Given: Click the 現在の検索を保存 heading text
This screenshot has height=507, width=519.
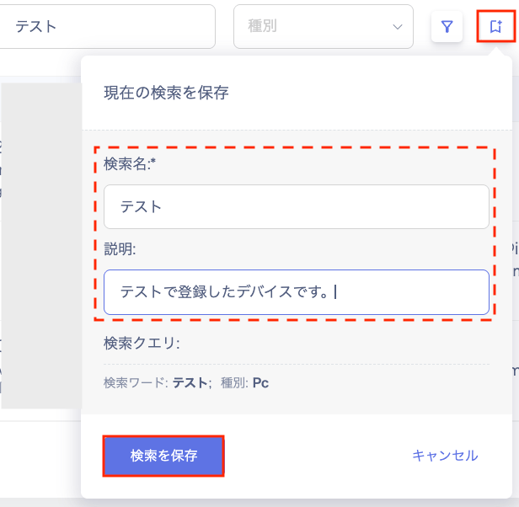Looking at the screenshot, I should coord(166,93).
